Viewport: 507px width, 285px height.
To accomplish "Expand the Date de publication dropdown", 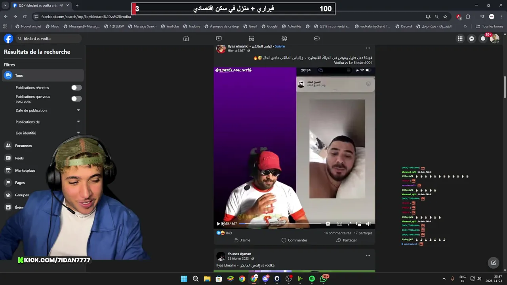I will pyautogui.click(x=78, y=110).
